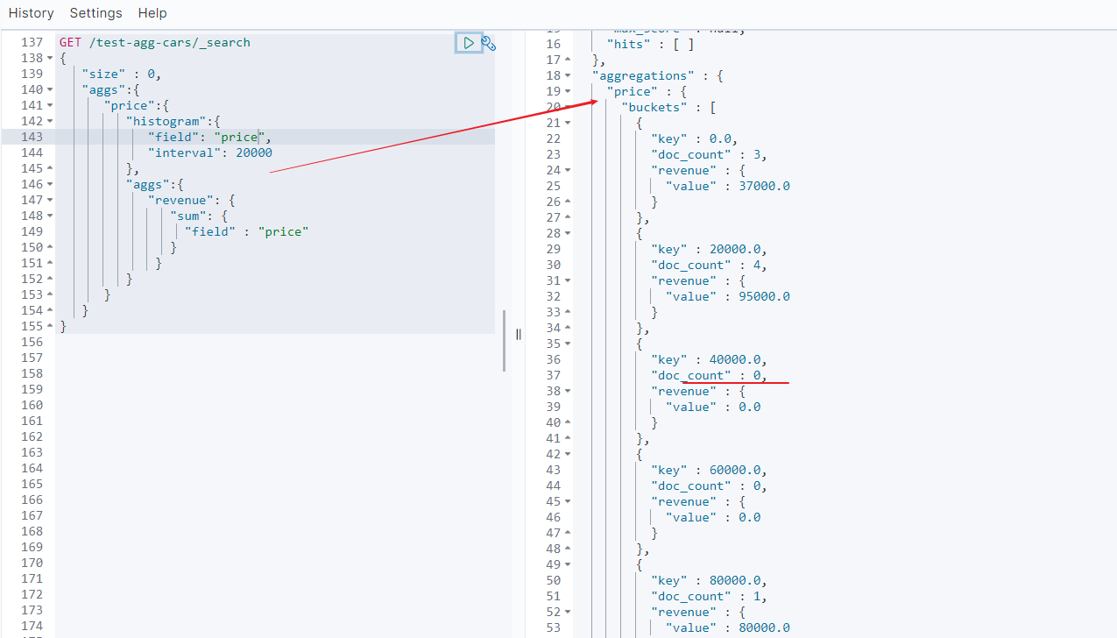The image size is (1117, 638).
Task: Fold the bucket starting at response line 42
Action: (568, 454)
